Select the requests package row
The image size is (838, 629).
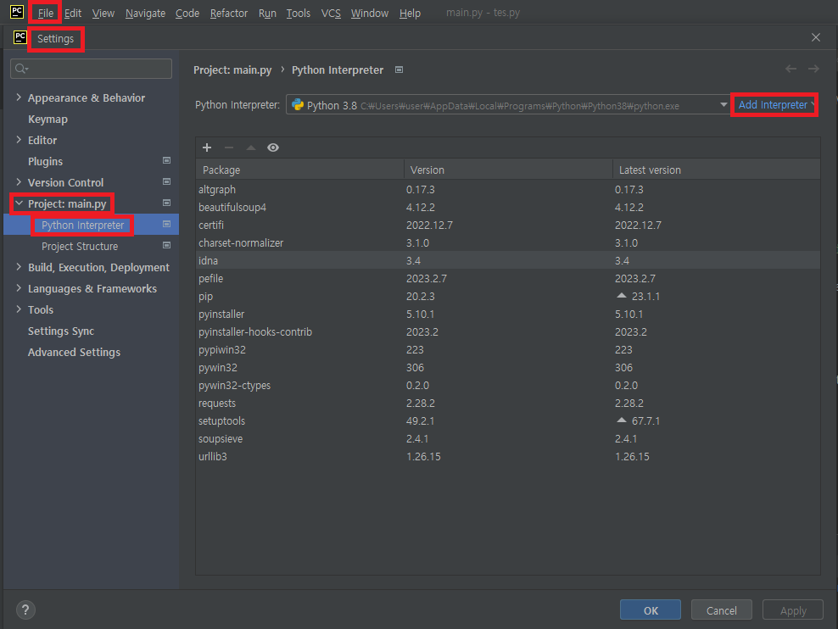coord(508,404)
